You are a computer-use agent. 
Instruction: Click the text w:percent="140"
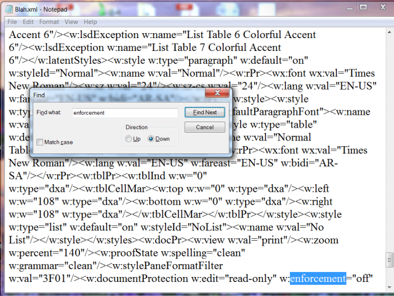tap(47, 253)
